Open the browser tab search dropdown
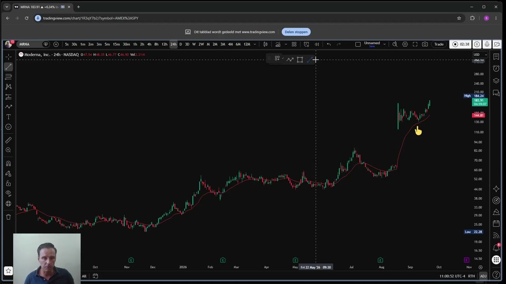The width and height of the screenshot is (506, 284). tap(7, 7)
